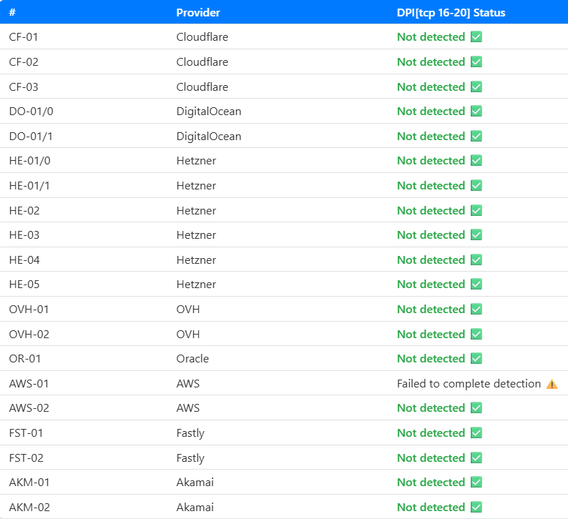This screenshot has height=519, width=568.
Task: Select the AKM-01 row identifier
Action: pos(29,483)
